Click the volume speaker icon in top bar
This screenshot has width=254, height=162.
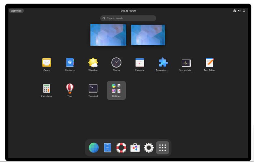239,11
